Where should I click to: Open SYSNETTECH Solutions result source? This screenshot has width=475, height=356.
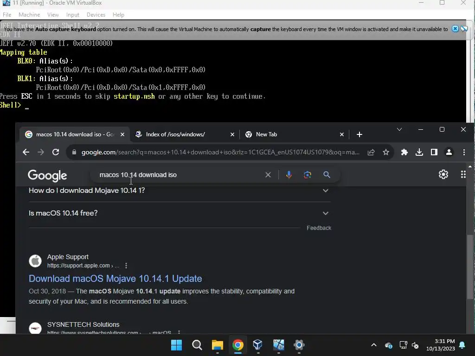coord(83,324)
